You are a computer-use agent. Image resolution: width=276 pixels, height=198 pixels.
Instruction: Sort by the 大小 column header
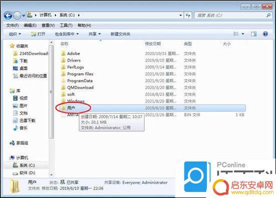(226, 44)
